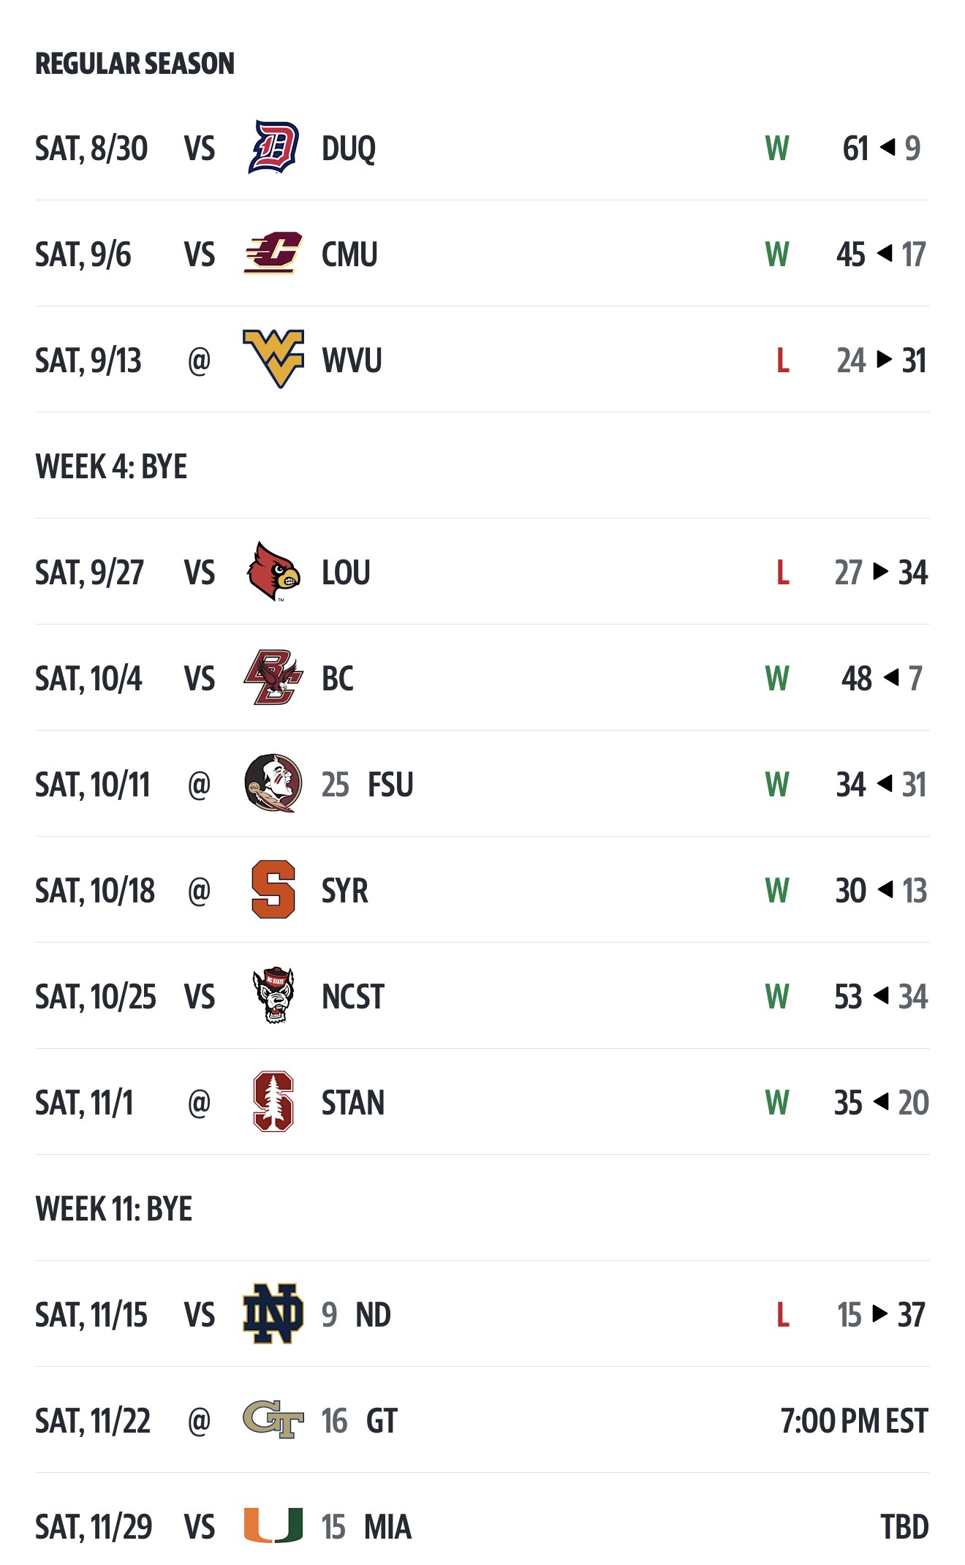Select the Syracuse orange S logo
The image size is (965, 1565).
[273, 890]
